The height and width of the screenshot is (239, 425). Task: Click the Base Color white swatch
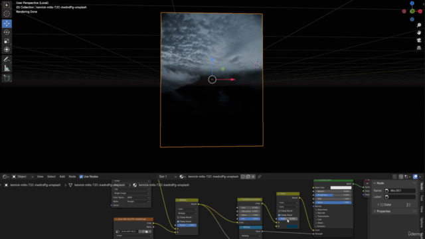coord(341,187)
